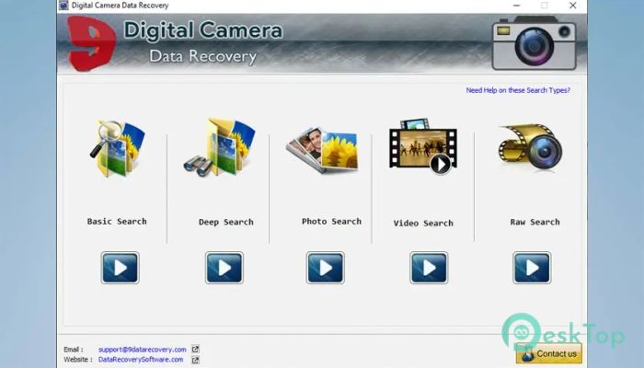Image resolution: width=644 pixels, height=368 pixels.
Task: Click the Deep Search binoculars folder icon
Action: (219, 147)
